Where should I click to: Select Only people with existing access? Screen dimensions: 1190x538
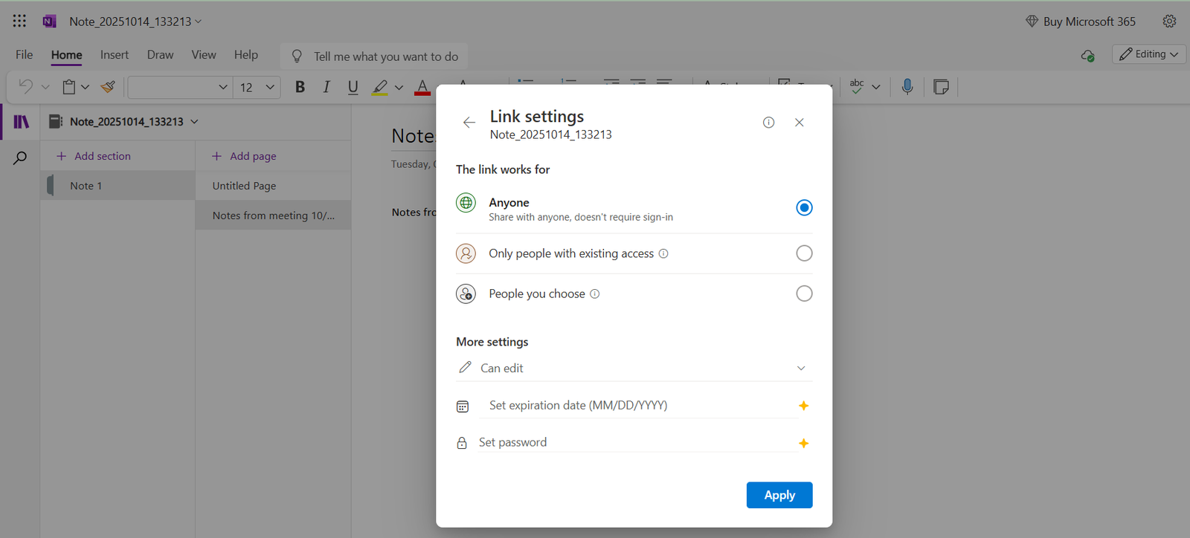pyautogui.click(x=803, y=253)
